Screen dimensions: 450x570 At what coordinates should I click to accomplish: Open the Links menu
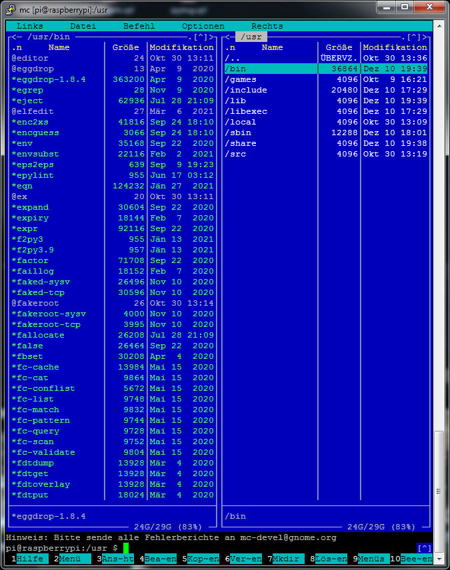click(x=30, y=26)
